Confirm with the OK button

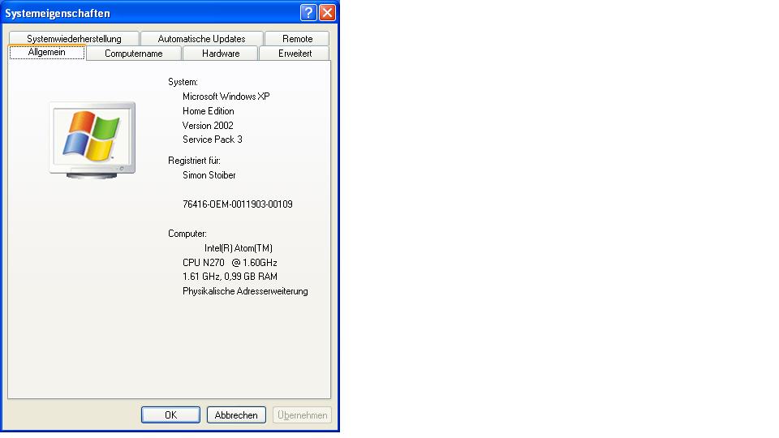click(x=170, y=414)
